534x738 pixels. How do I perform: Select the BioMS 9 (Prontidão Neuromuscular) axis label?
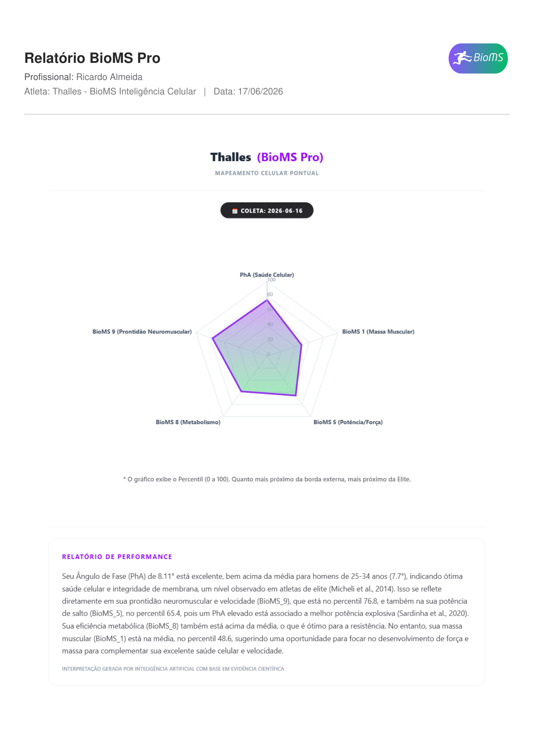(142, 331)
